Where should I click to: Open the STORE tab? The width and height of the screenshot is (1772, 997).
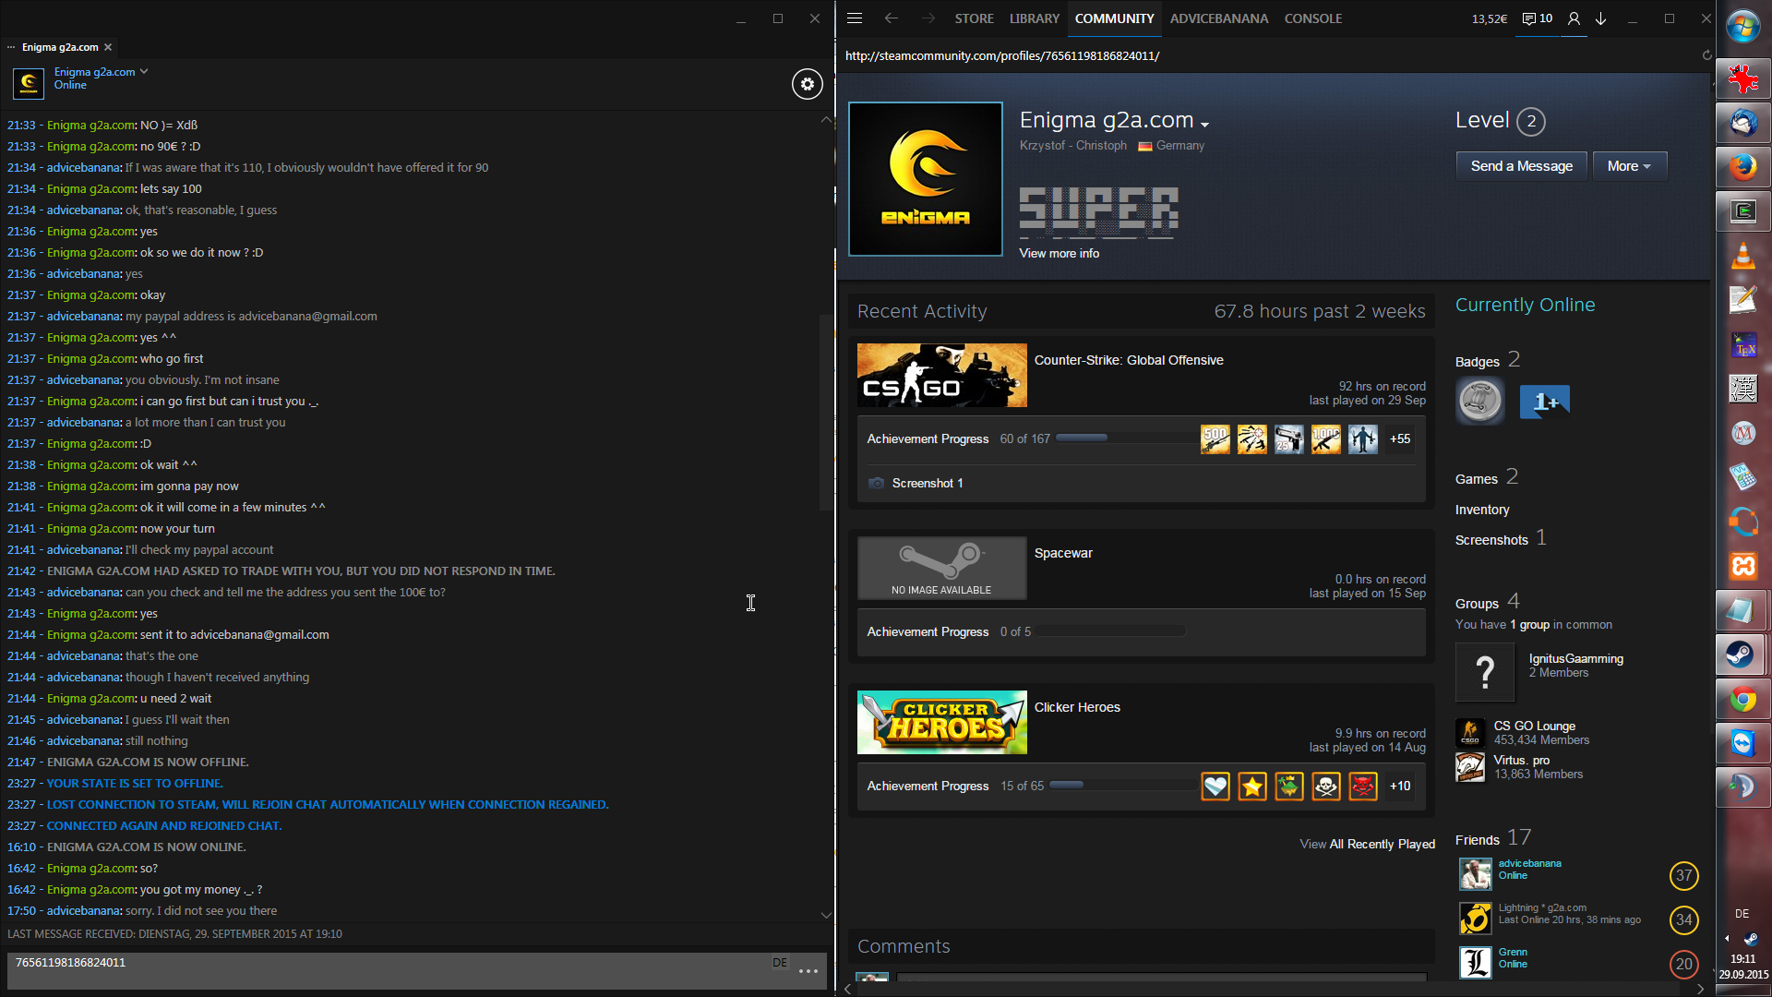tap(974, 18)
